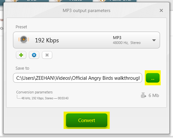Viewport: 173px width, 138px height.
Task: Click the partially hidden DVD plus icon
Action: (15, 1)
